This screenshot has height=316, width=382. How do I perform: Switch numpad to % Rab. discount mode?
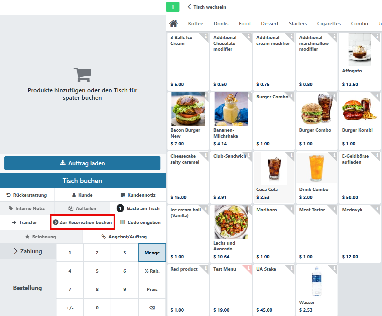[152, 271]
